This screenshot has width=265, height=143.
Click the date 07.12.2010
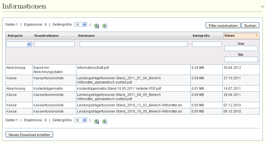[x=232, y=105]
